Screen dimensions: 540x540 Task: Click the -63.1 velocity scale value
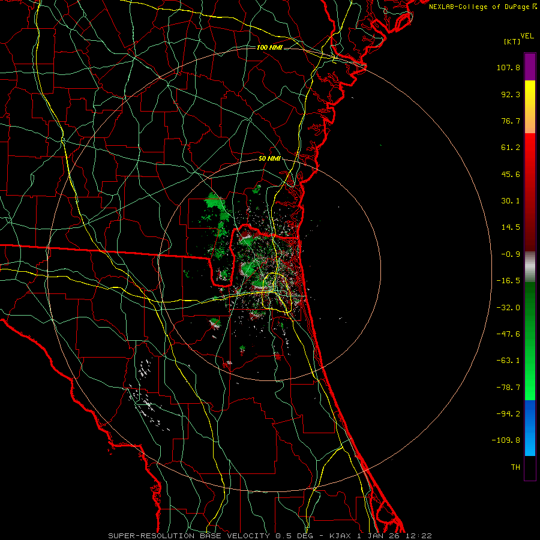pyautogui.click(x=508, y=361)
